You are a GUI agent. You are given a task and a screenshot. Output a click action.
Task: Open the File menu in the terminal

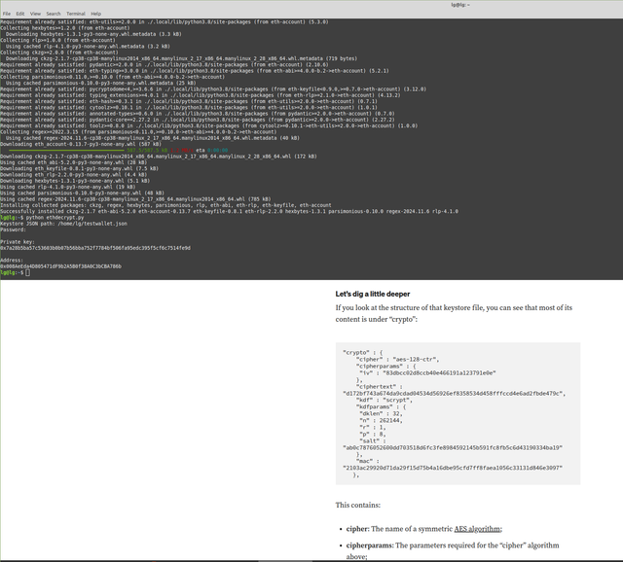pos(7,14)
